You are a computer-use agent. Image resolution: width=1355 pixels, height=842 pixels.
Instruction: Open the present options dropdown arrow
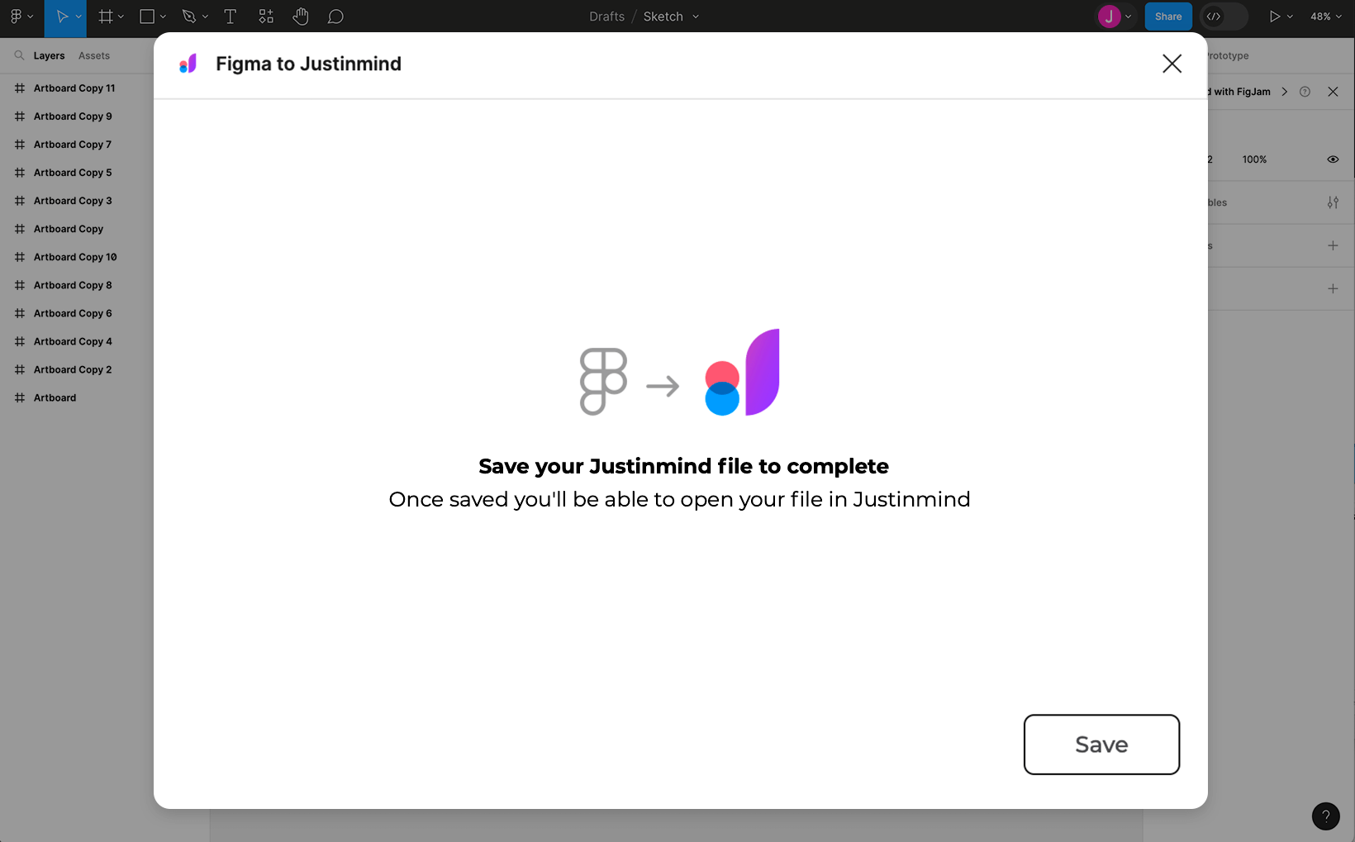1290,17
